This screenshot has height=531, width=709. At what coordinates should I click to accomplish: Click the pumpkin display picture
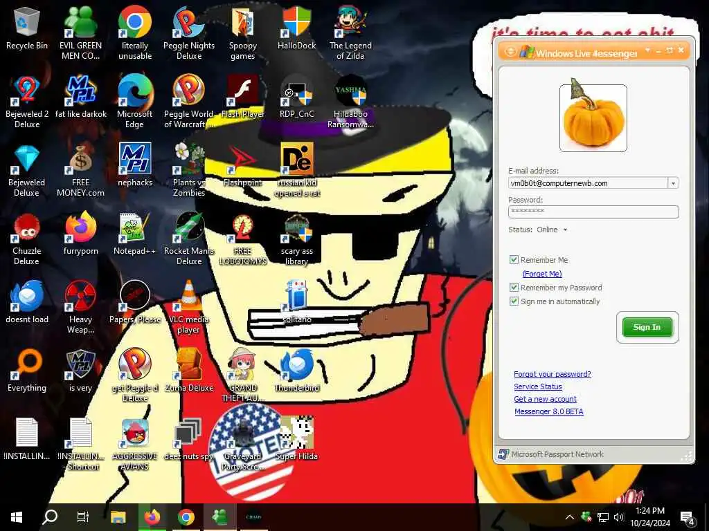[593, 118]
